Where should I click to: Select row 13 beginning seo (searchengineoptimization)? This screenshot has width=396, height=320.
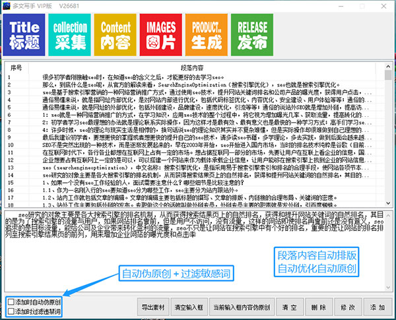195,168
